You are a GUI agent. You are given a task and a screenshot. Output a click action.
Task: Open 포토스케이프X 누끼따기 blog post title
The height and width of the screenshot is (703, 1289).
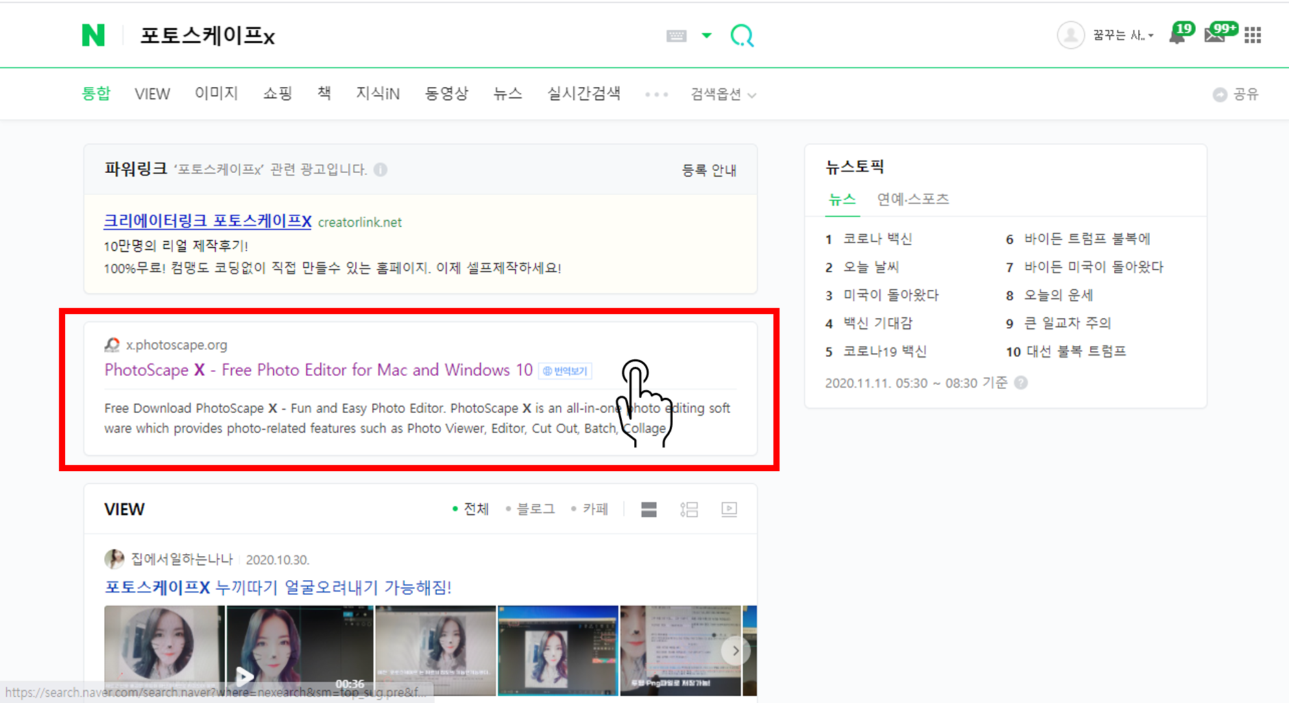278,587
